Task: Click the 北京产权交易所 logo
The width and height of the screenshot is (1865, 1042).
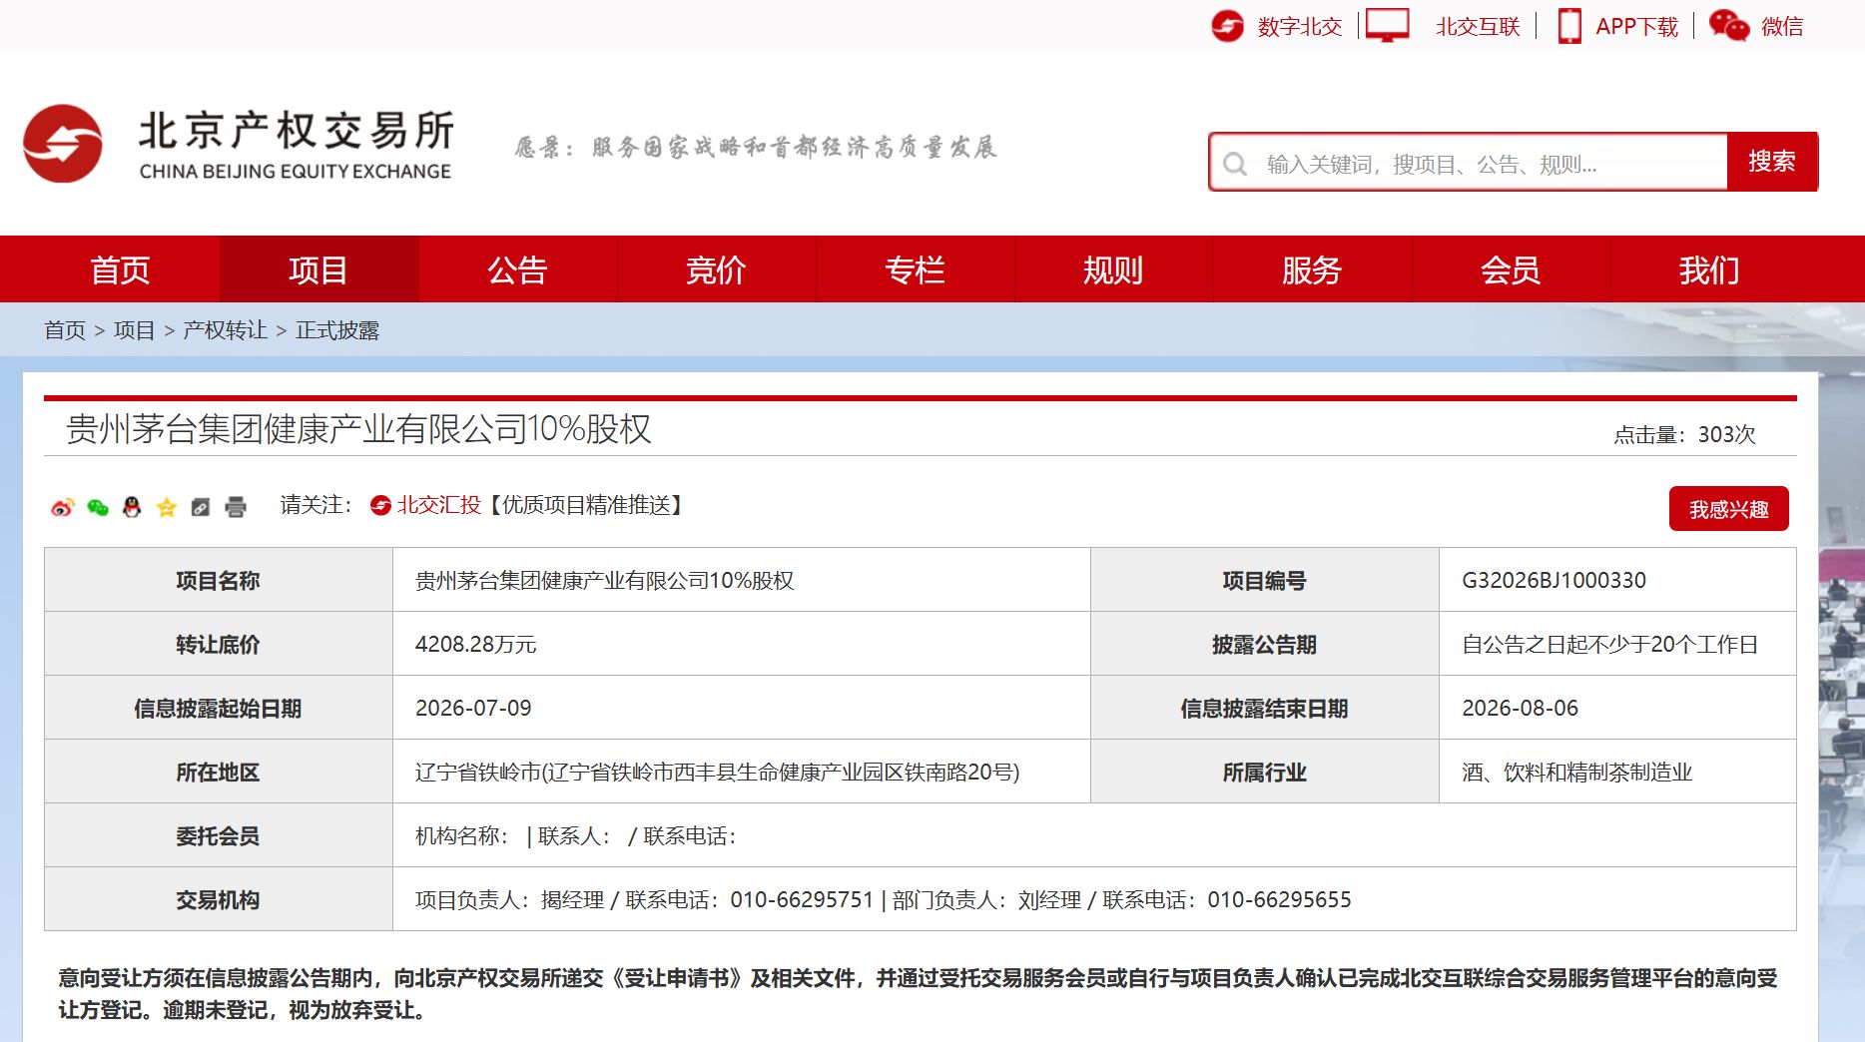Action: tap(239, 145)
